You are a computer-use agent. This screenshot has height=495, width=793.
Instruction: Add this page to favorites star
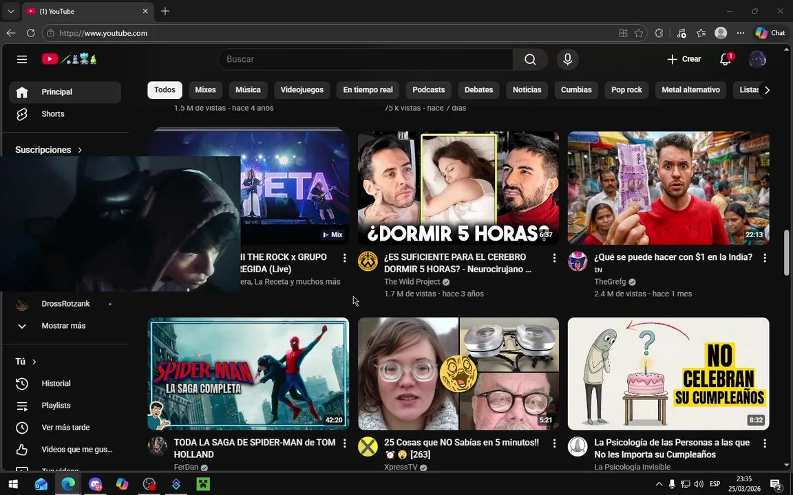639,33
